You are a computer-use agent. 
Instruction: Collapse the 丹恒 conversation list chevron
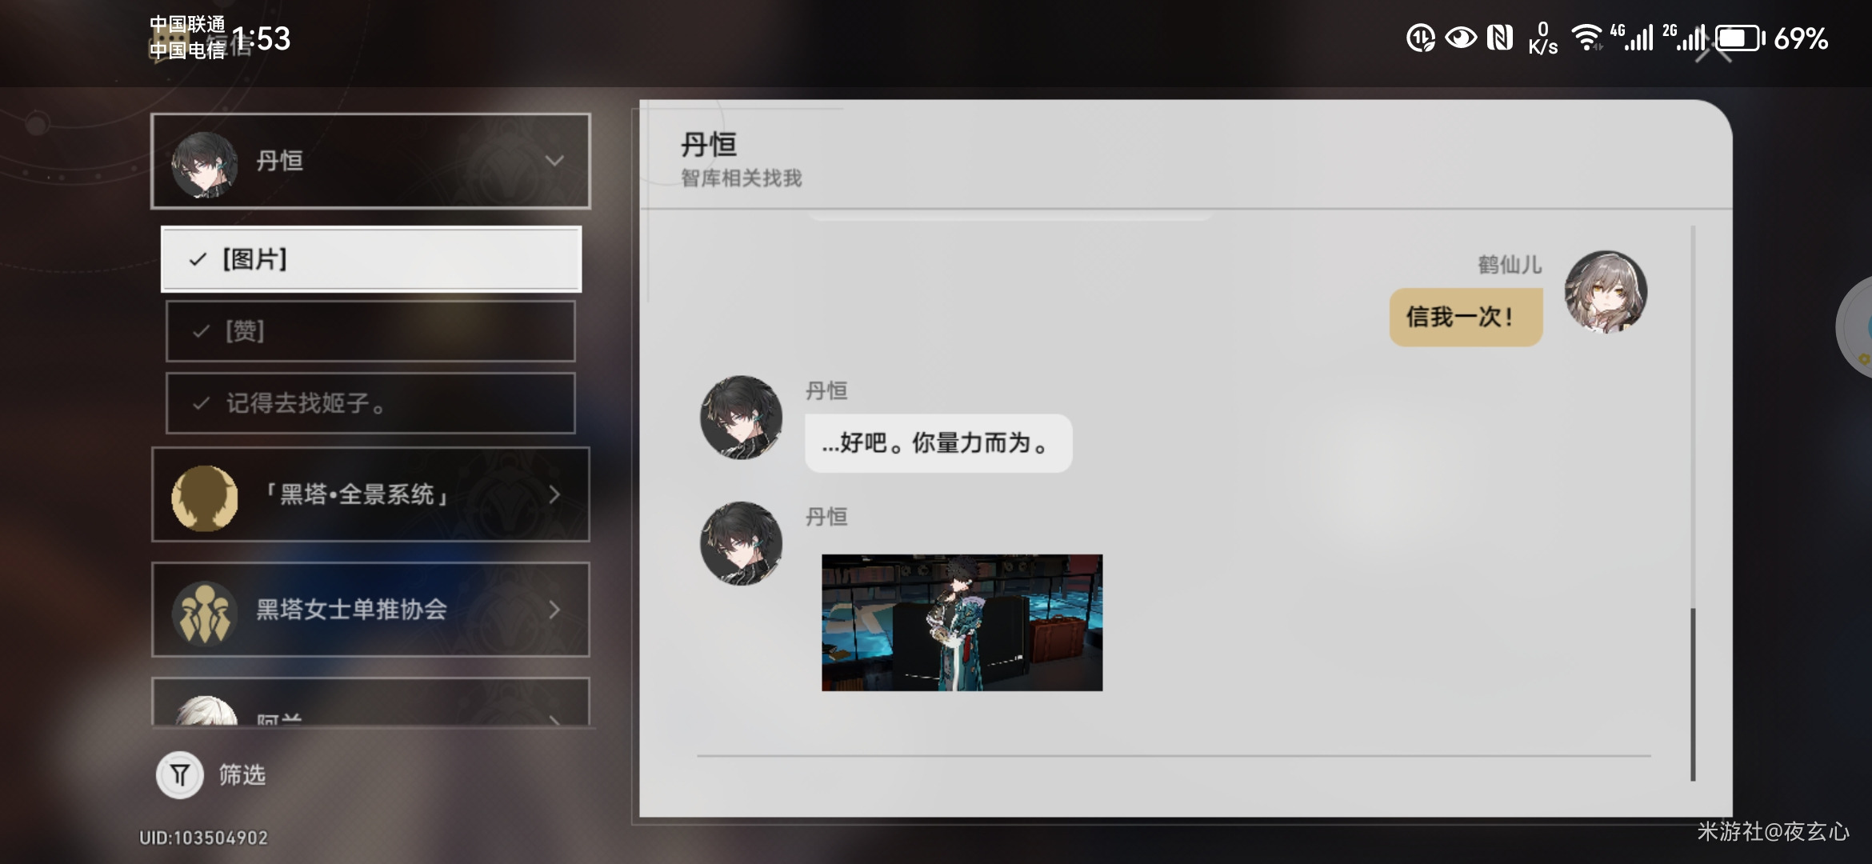pos(554,161)
